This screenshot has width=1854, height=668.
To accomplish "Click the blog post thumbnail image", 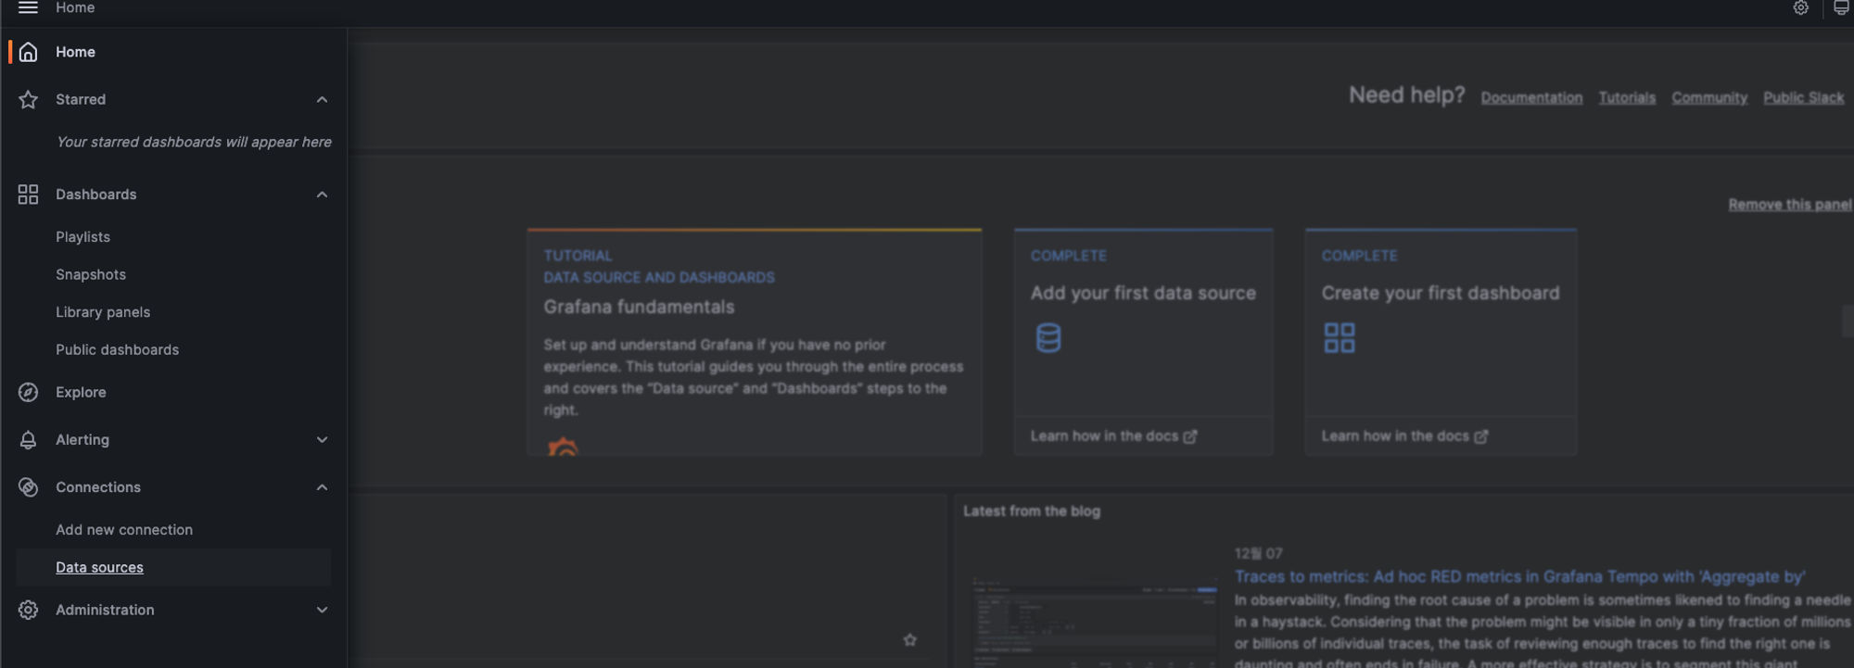I will [1094, 621].
